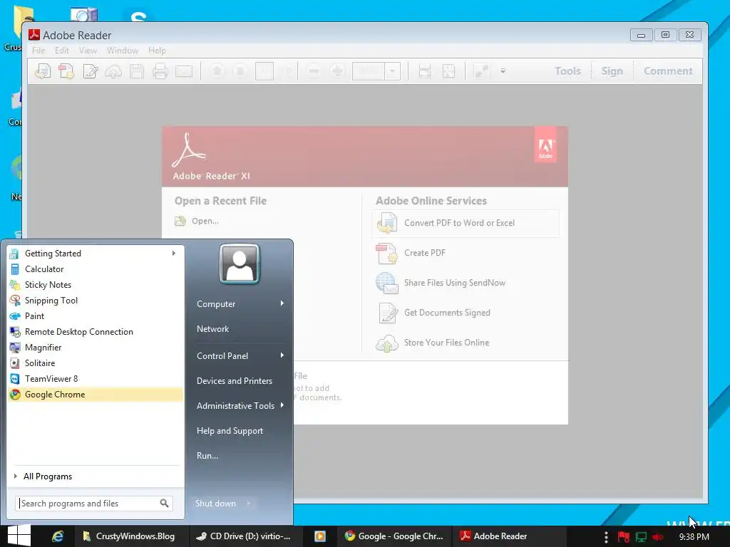
Task: Open Paint from Start menu
Action: (x=96, y=316)
